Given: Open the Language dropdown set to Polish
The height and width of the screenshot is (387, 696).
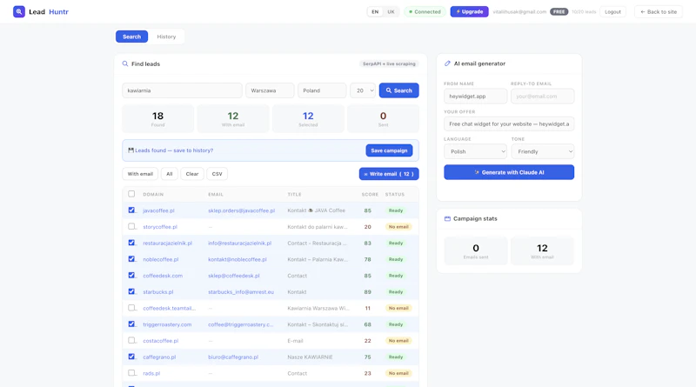Looking at the screenshot, I should pyautogui.click(x=475, y=151).
